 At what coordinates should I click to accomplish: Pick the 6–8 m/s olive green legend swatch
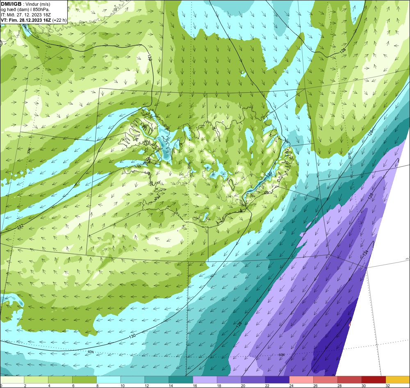84,380
